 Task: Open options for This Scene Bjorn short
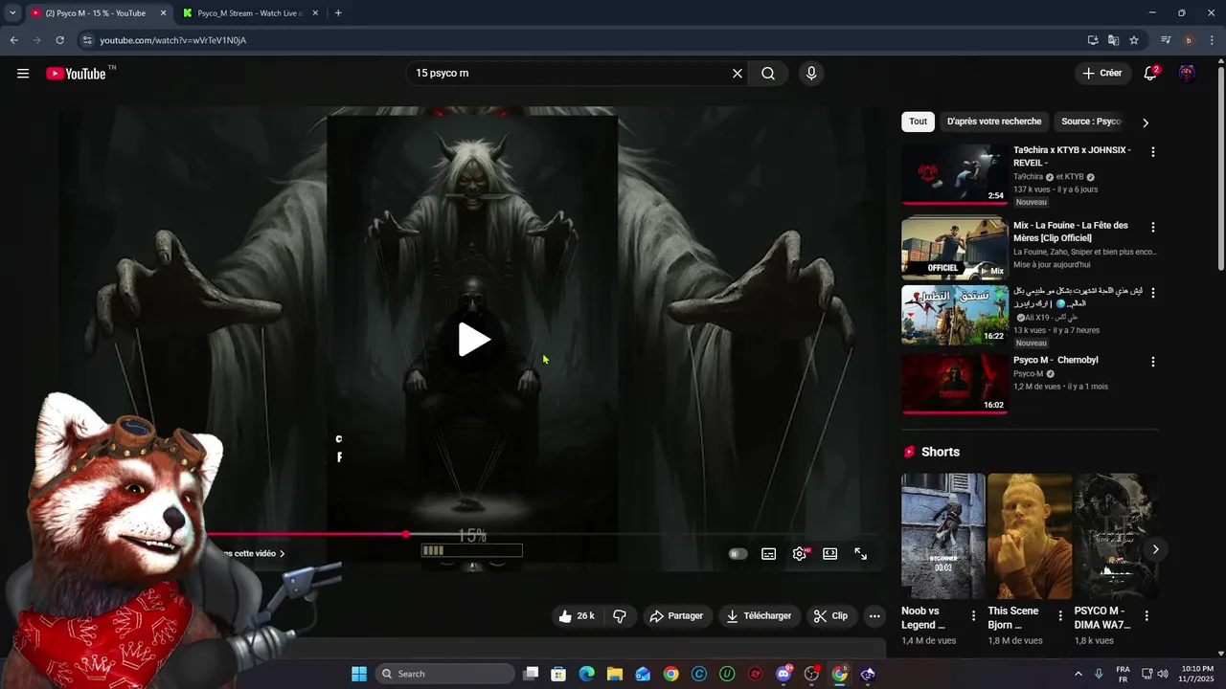(1060, 616)
